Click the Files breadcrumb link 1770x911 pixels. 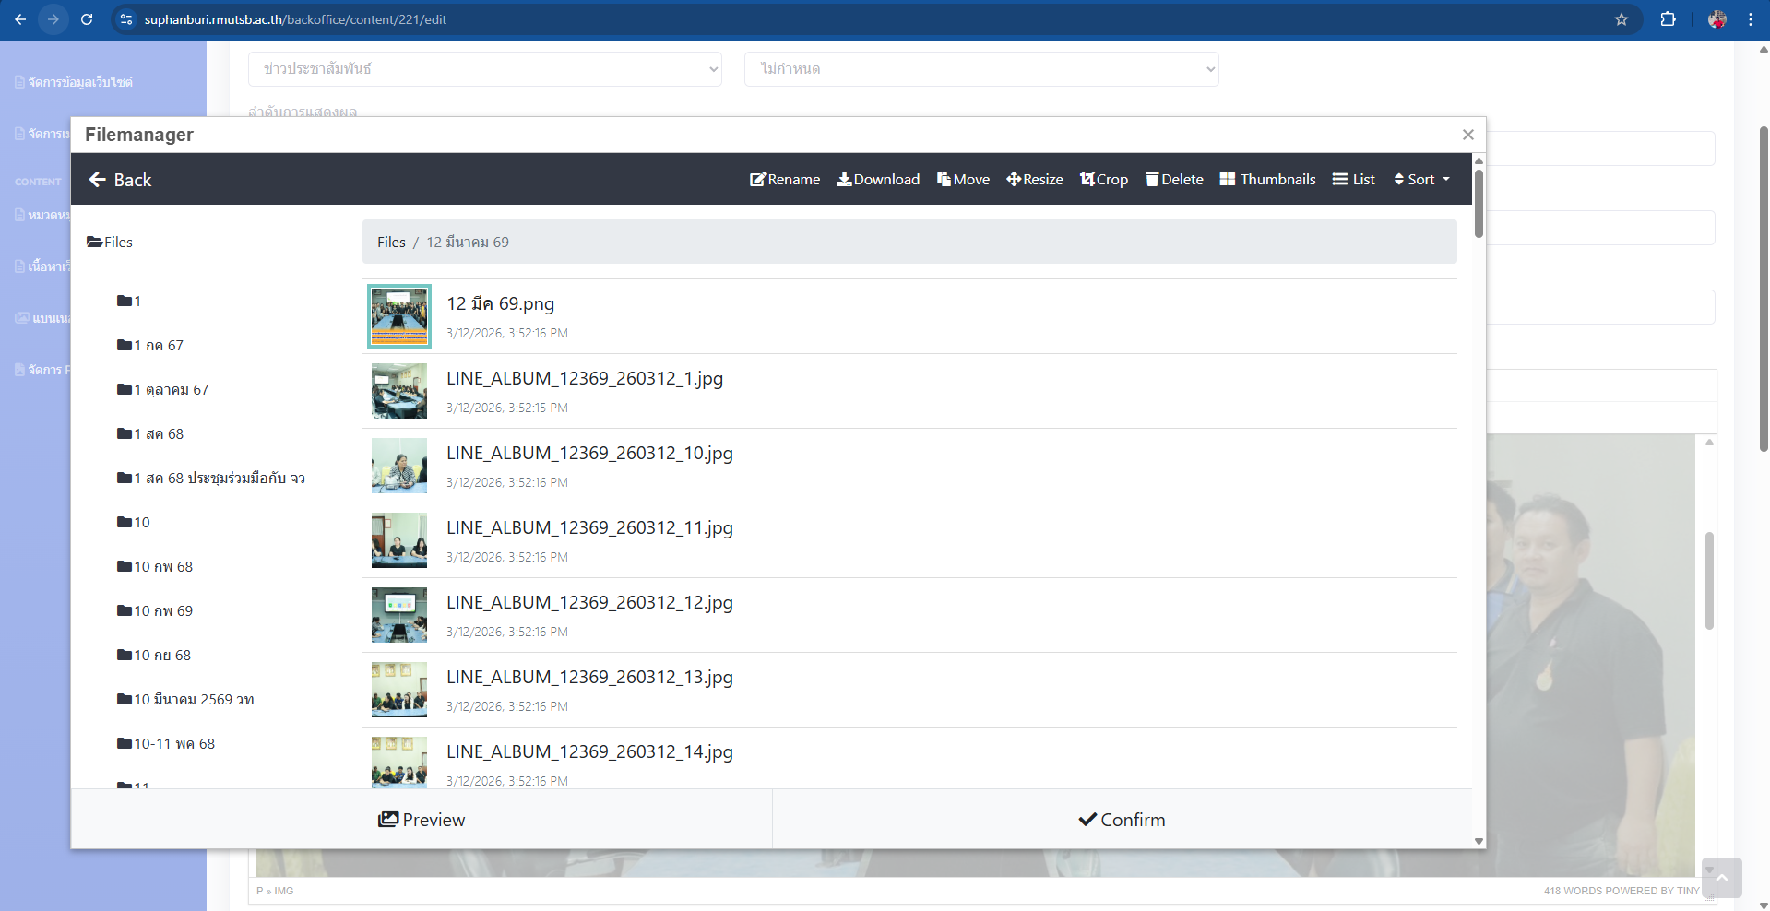point(391,242)
